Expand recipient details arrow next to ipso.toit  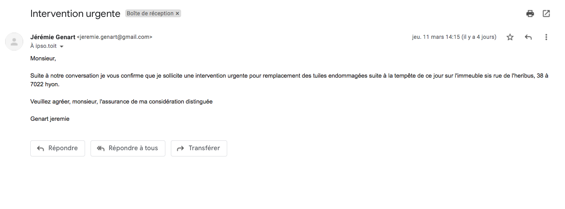coord(61,46)
